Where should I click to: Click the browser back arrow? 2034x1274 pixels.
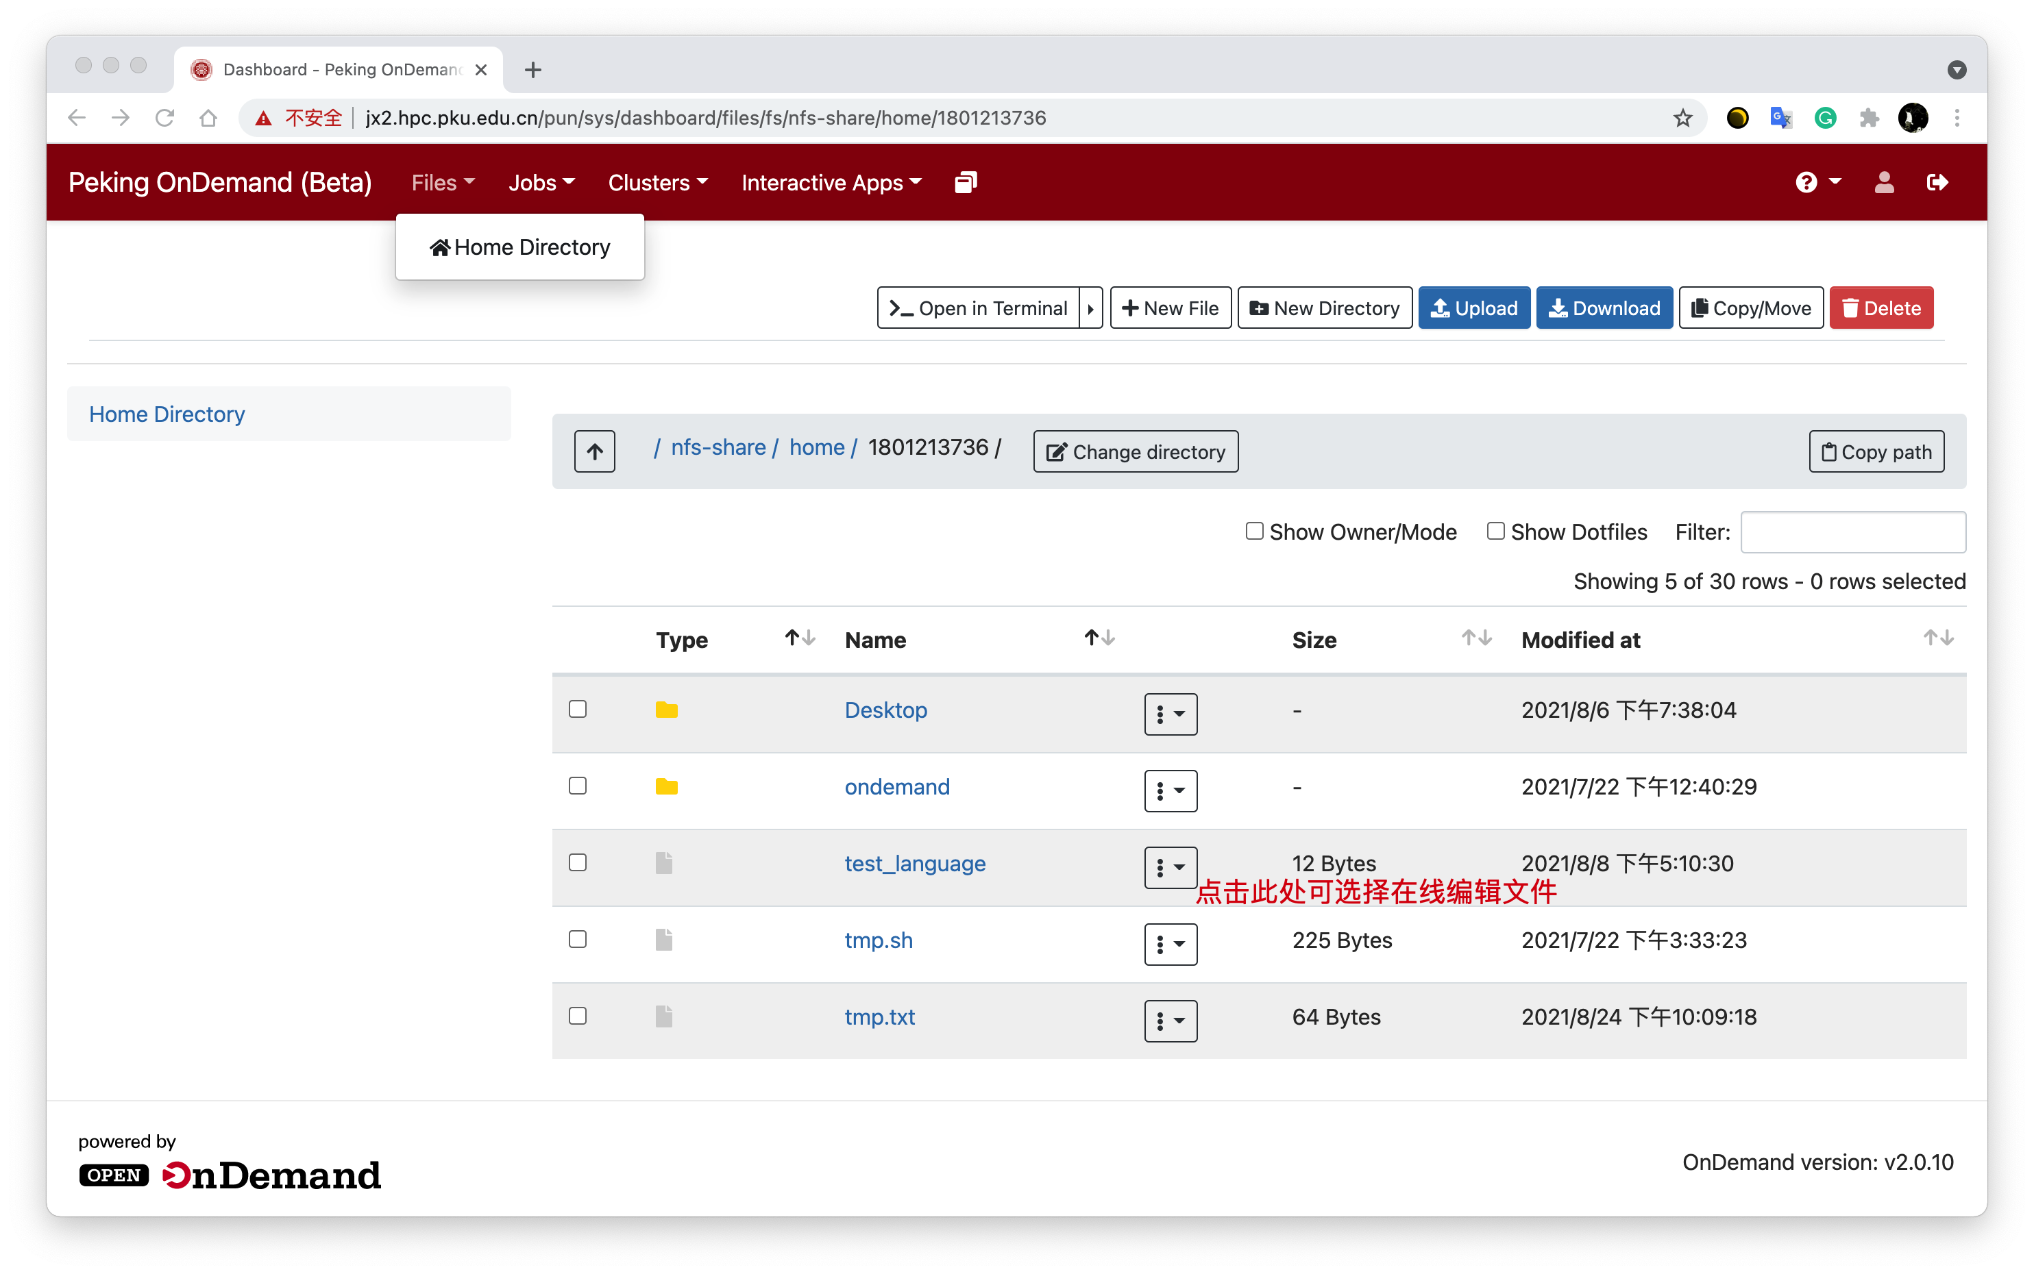(77, 118)
